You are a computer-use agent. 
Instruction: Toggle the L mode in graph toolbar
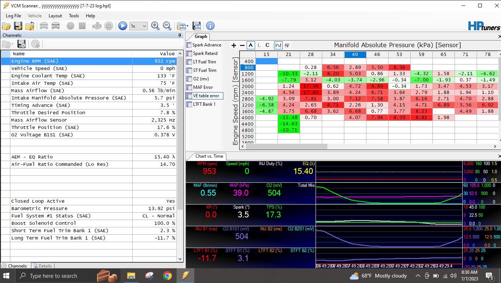pyautogui.click(x=259, y=45)
